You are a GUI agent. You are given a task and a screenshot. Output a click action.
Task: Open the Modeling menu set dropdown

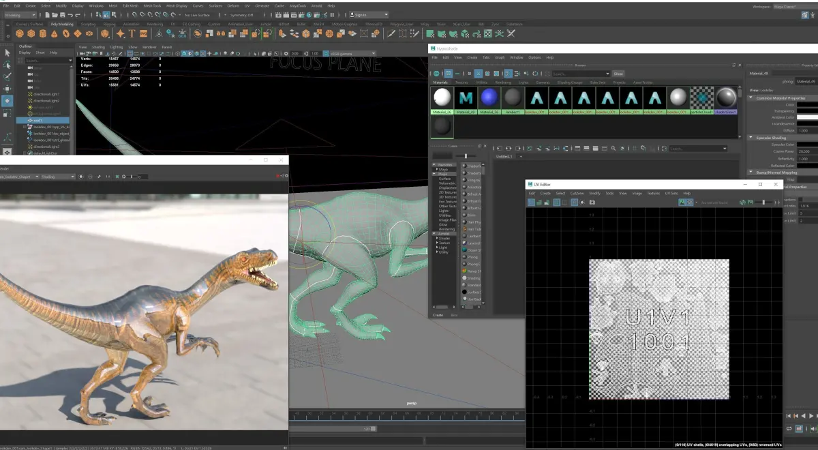pos(20,14)
